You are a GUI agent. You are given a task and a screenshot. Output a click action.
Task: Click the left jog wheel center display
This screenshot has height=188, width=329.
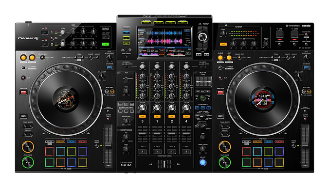(x=66, y=99)
